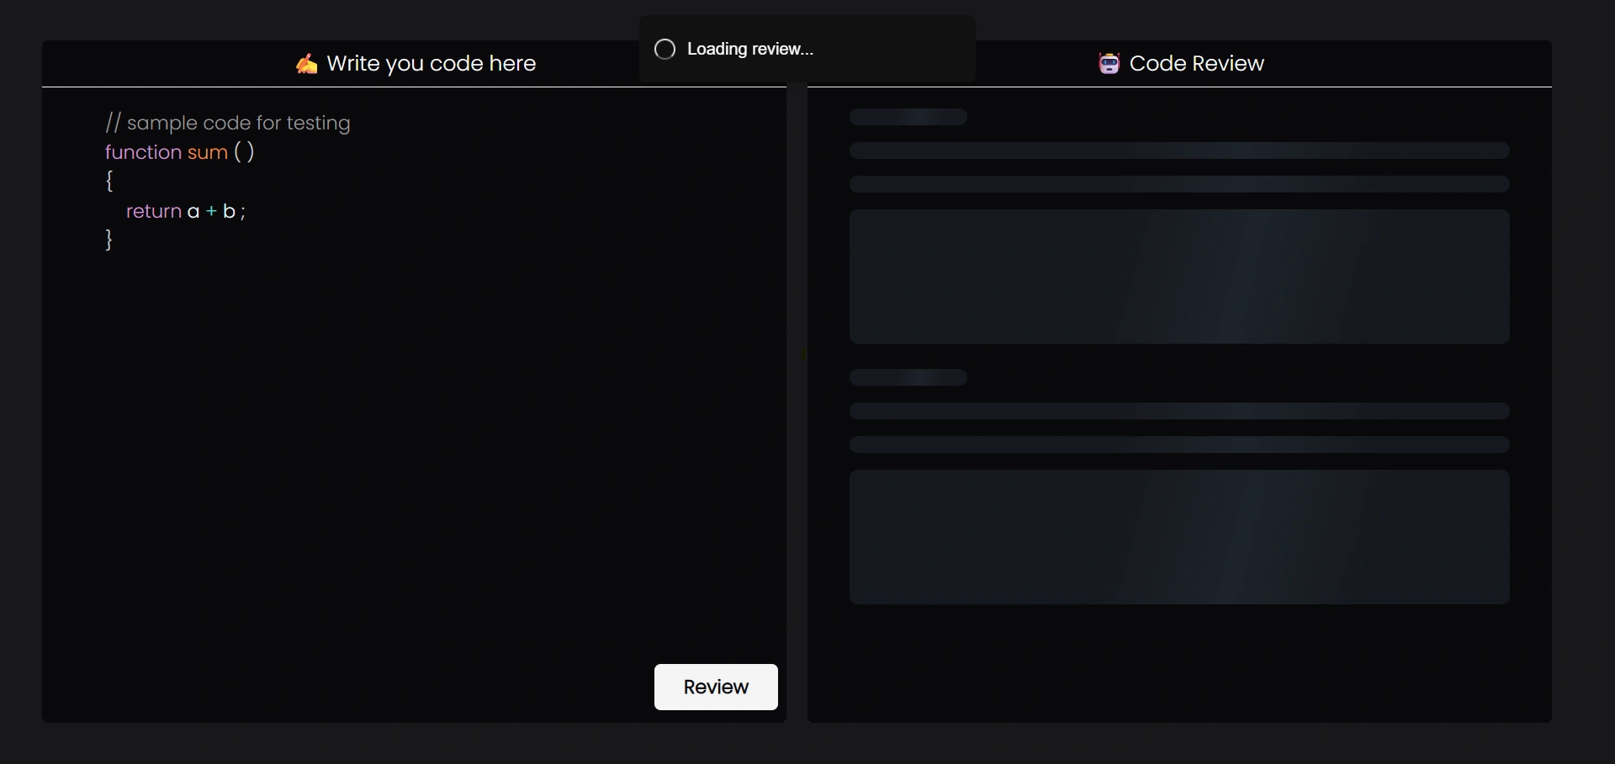Place cursor on "return a + b ;" line

tap(185, 211)
